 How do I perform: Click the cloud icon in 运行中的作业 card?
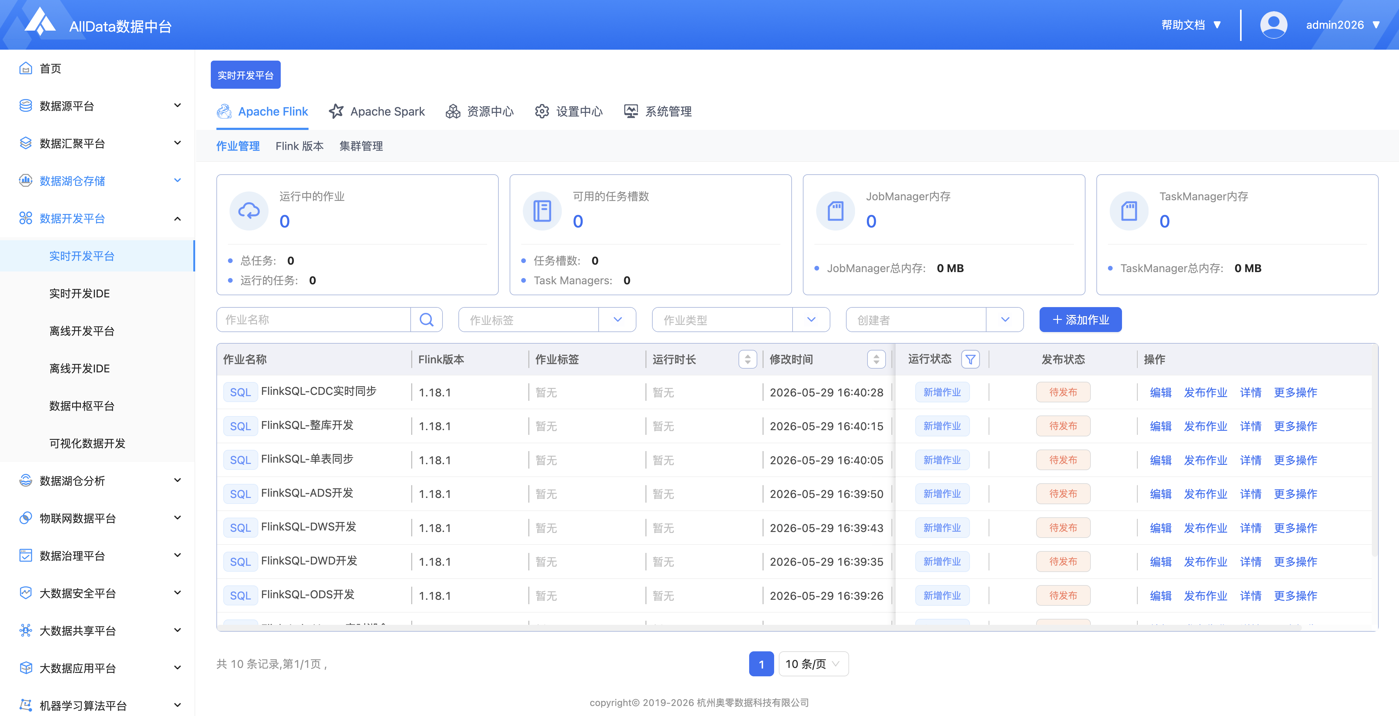coord(249,211)
